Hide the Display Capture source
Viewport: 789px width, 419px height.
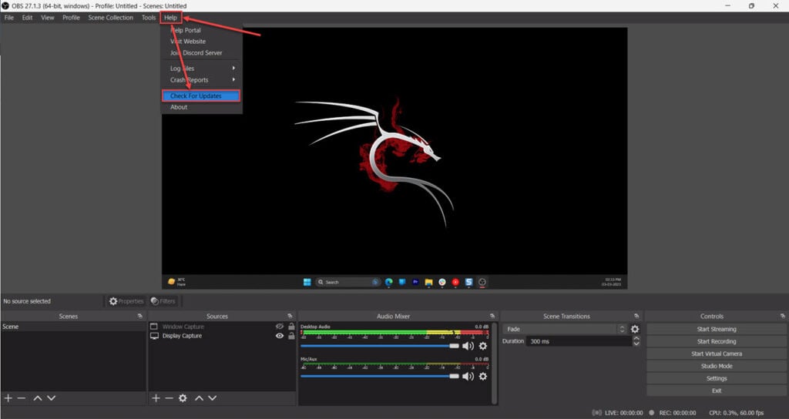(x=279, y=336)
